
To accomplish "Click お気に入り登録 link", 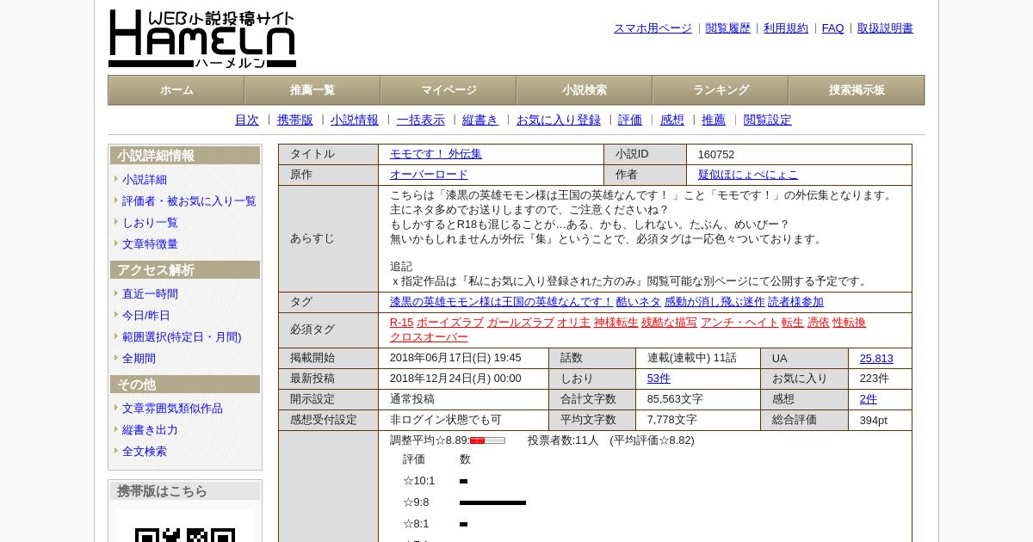I will coord(559,120).
